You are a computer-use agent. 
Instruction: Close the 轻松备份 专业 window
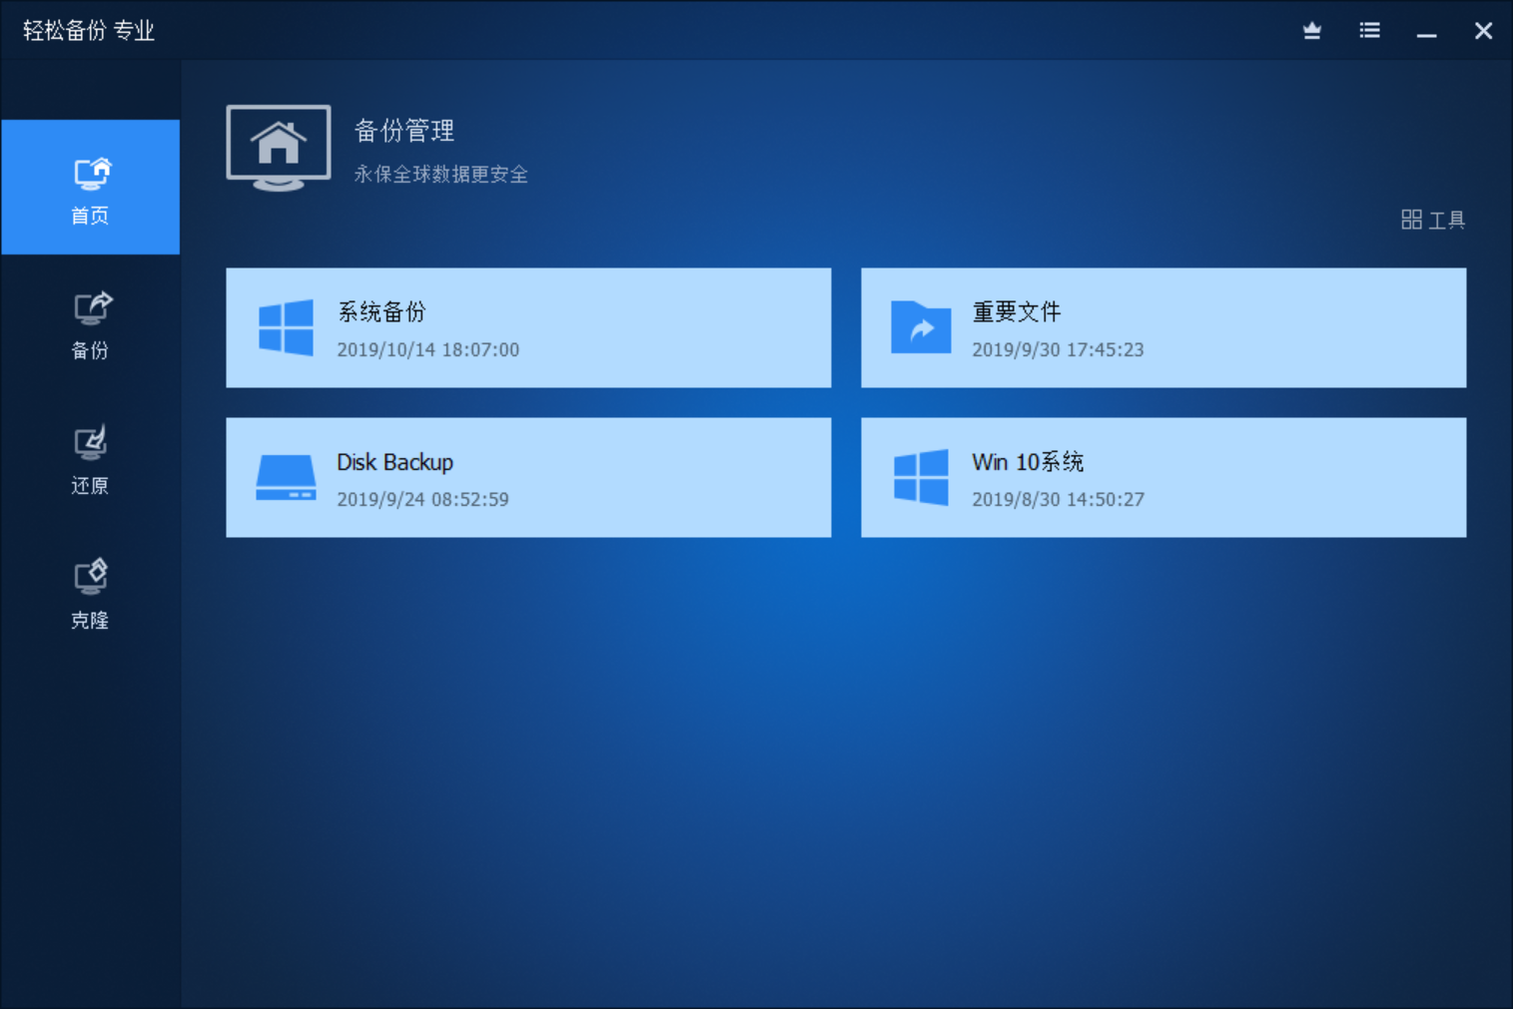[1483, 31]
